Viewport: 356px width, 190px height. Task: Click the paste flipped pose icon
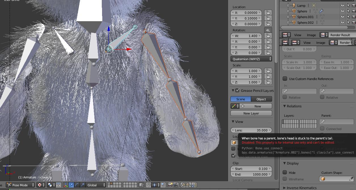point(194,185)
